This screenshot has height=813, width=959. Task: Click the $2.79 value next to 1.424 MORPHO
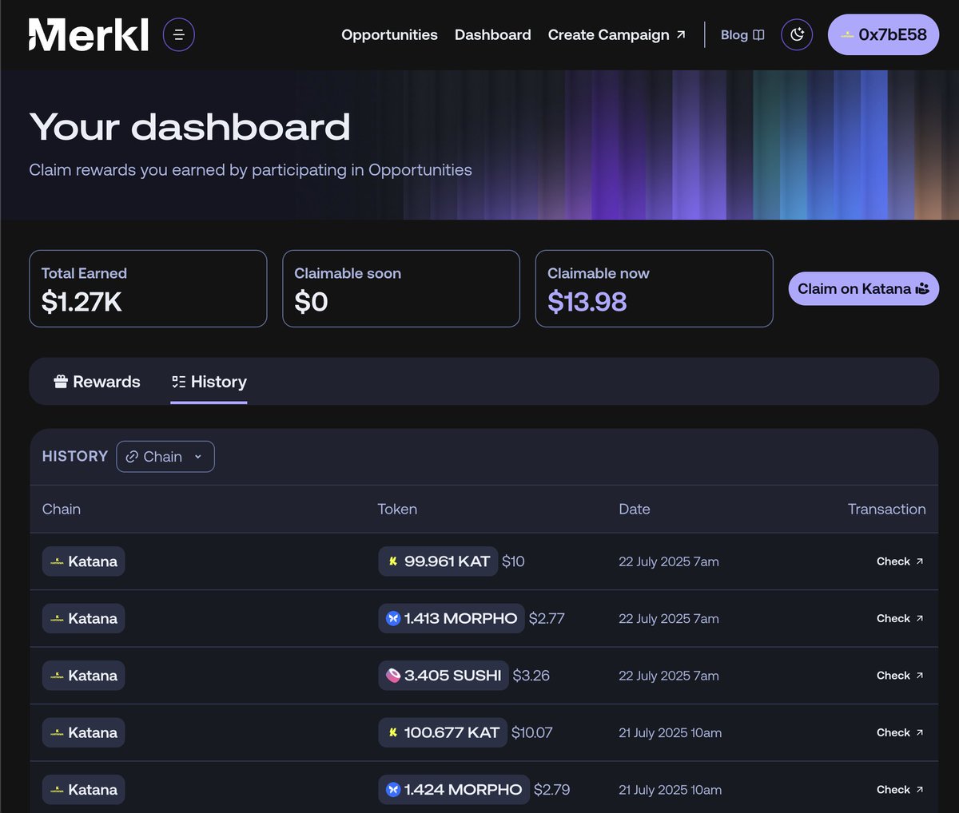point(552,790)
